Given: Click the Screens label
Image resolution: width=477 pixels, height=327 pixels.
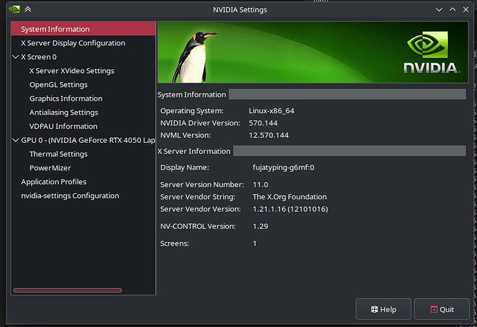Looking at the screenshot, I should [x=175, y=244].
